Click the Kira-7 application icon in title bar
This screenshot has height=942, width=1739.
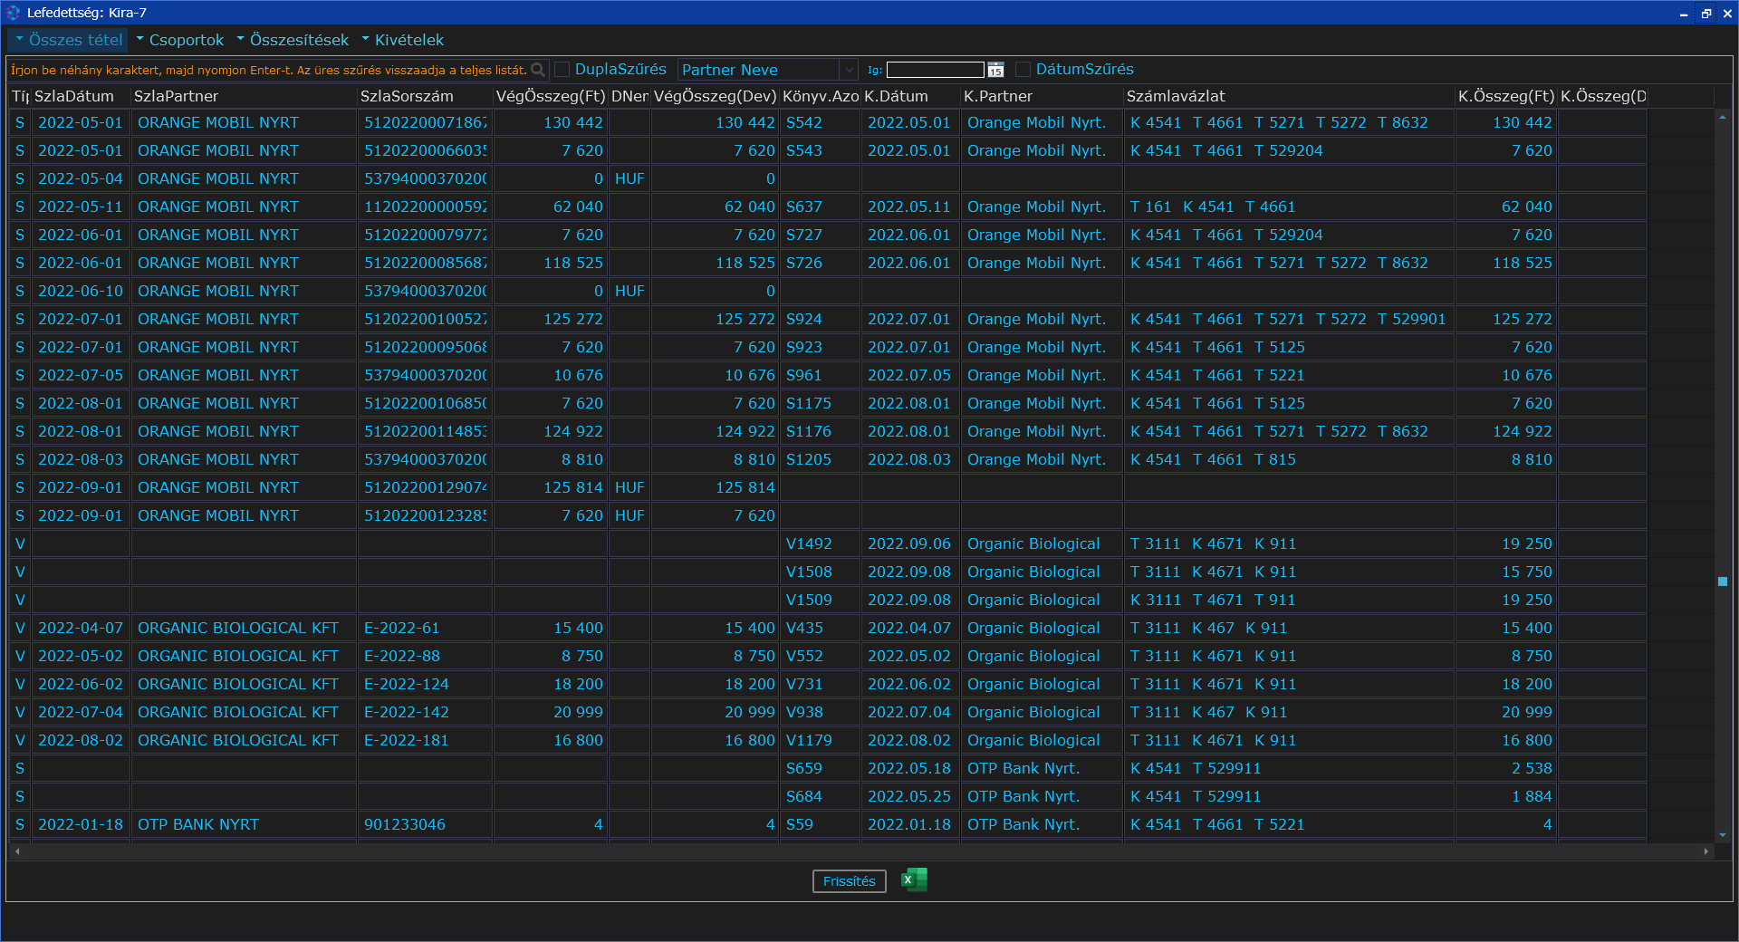13,13
